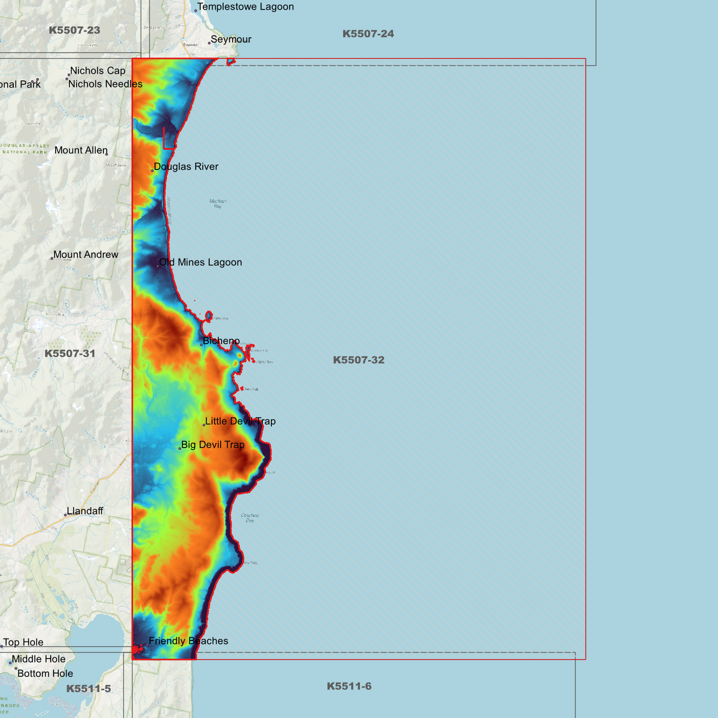Select the K5507-31 grid tile label

pyautogui.click(x=70, y=353)
